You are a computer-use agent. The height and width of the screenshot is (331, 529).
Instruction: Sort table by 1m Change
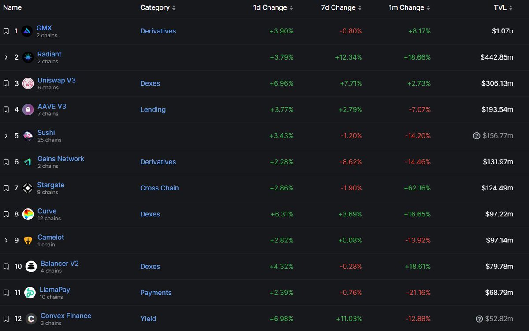410,7
